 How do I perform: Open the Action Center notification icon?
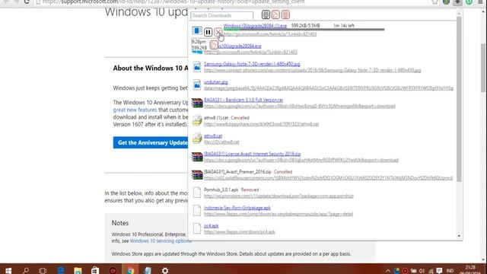[439, 271]
